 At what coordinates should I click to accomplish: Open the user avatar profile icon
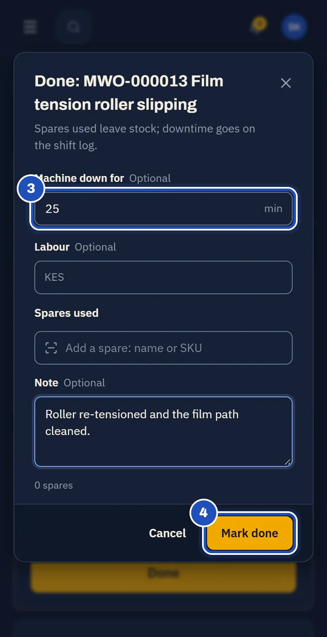coord(294,27)
